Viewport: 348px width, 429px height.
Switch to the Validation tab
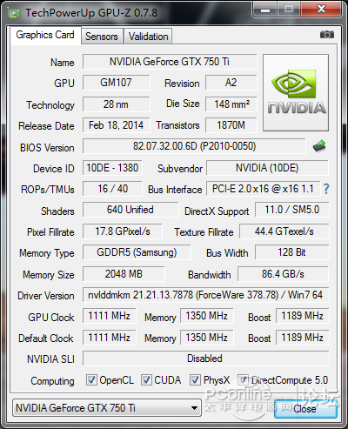coord(148,37)
